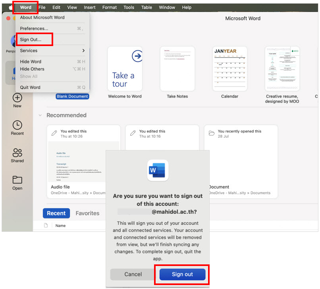320x289 pixels.
Task: Open the Take a tour template
Action: pyautogui.click(x=125, y=69)
